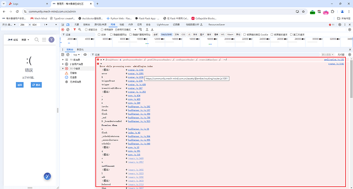Toggle the console sidebar icon
The image size is (353, 189).
63,55
